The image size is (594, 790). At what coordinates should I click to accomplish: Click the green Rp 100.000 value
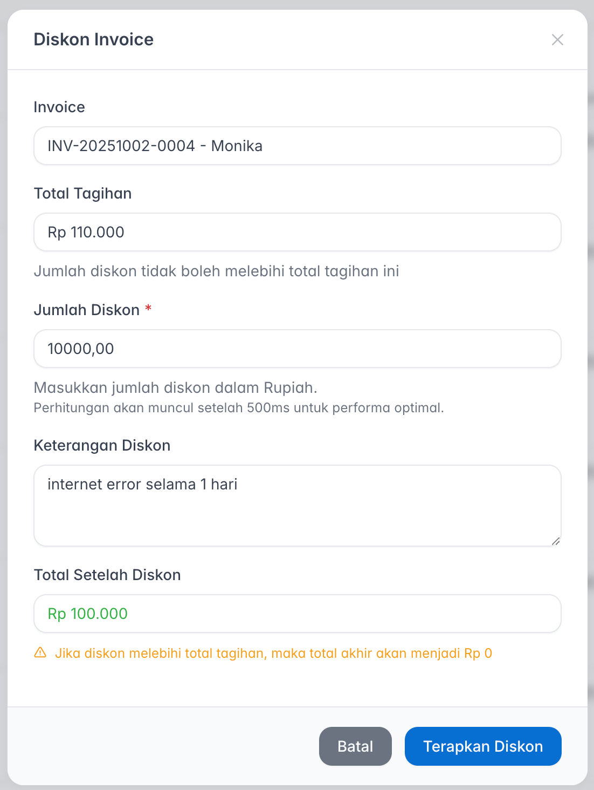87,614
